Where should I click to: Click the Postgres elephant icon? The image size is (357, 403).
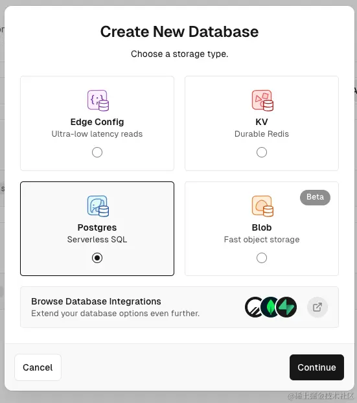pyautogui.click(x=98, y=206)
